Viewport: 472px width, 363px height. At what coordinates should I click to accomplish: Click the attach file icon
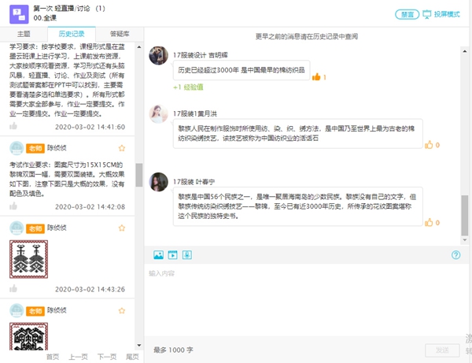tap(186, 255)
